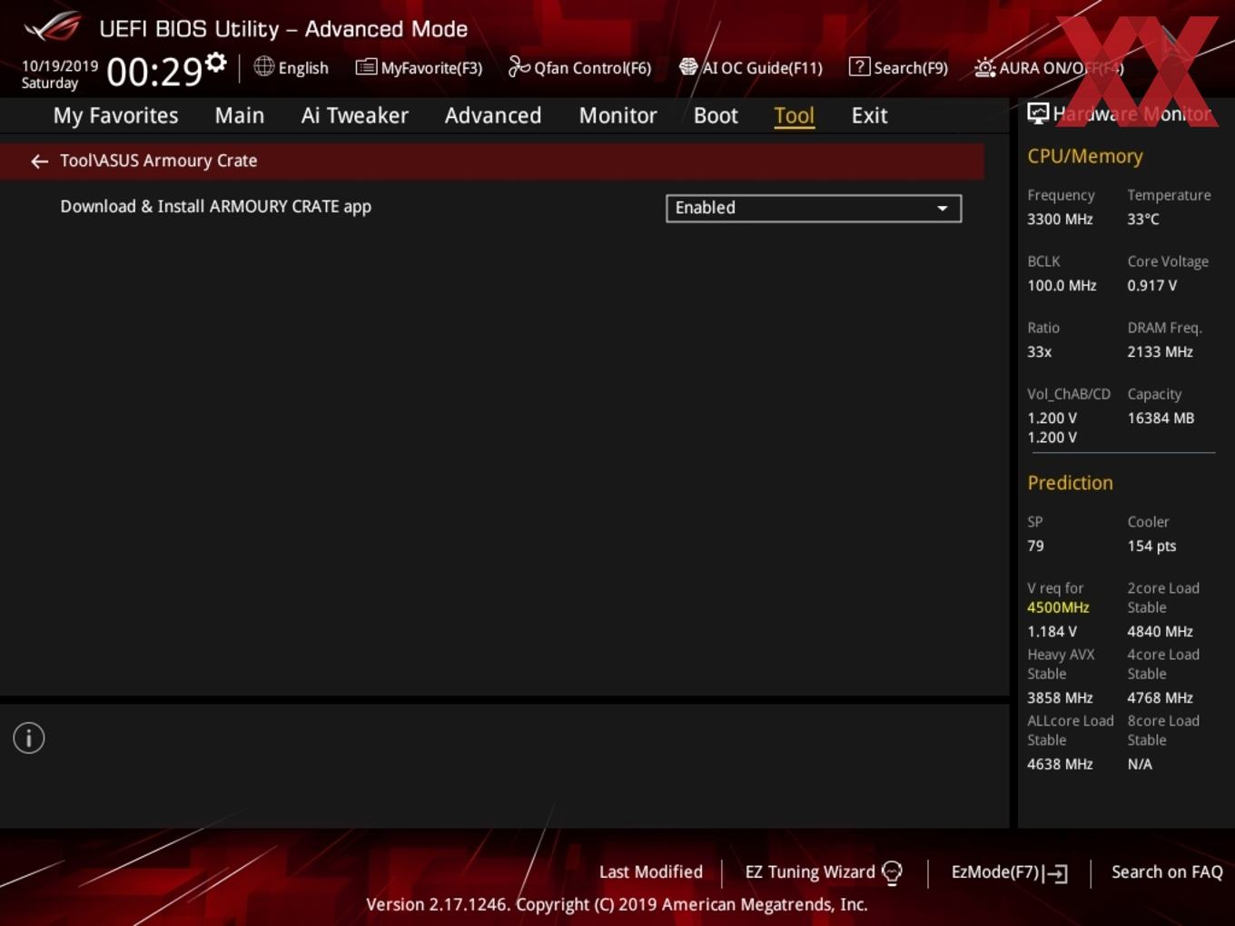This screenshot has height=926, width=1235.
Task: Click Search on FAQ
Action: tap(1167, 872)
